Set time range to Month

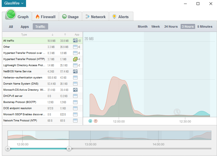pos(143,27)
